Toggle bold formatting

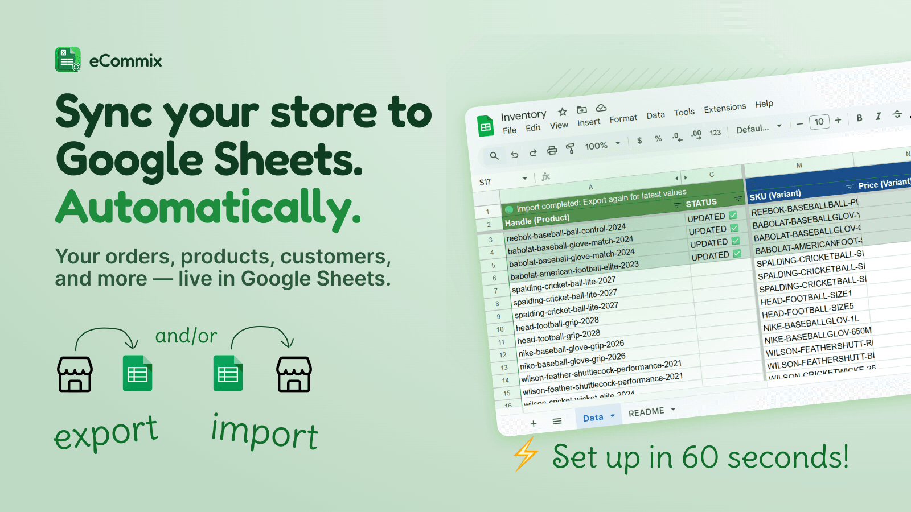859,118
